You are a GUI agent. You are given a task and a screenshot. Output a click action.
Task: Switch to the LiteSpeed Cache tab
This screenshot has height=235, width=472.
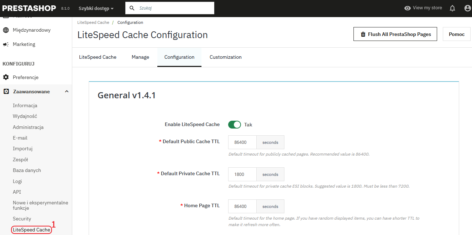click(98, 57)
